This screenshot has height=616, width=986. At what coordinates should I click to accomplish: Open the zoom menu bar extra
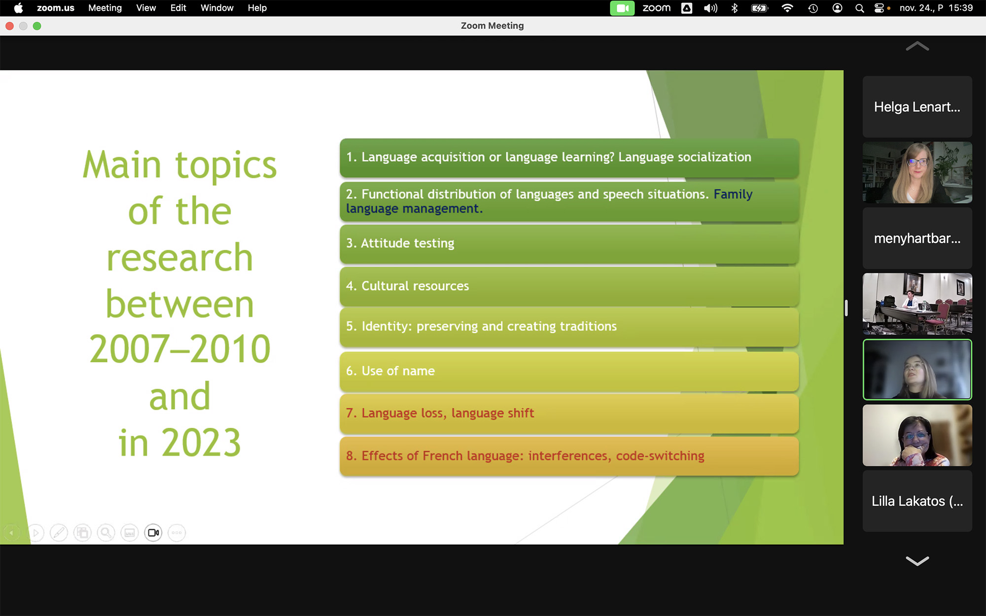click(x=656, y=8)
